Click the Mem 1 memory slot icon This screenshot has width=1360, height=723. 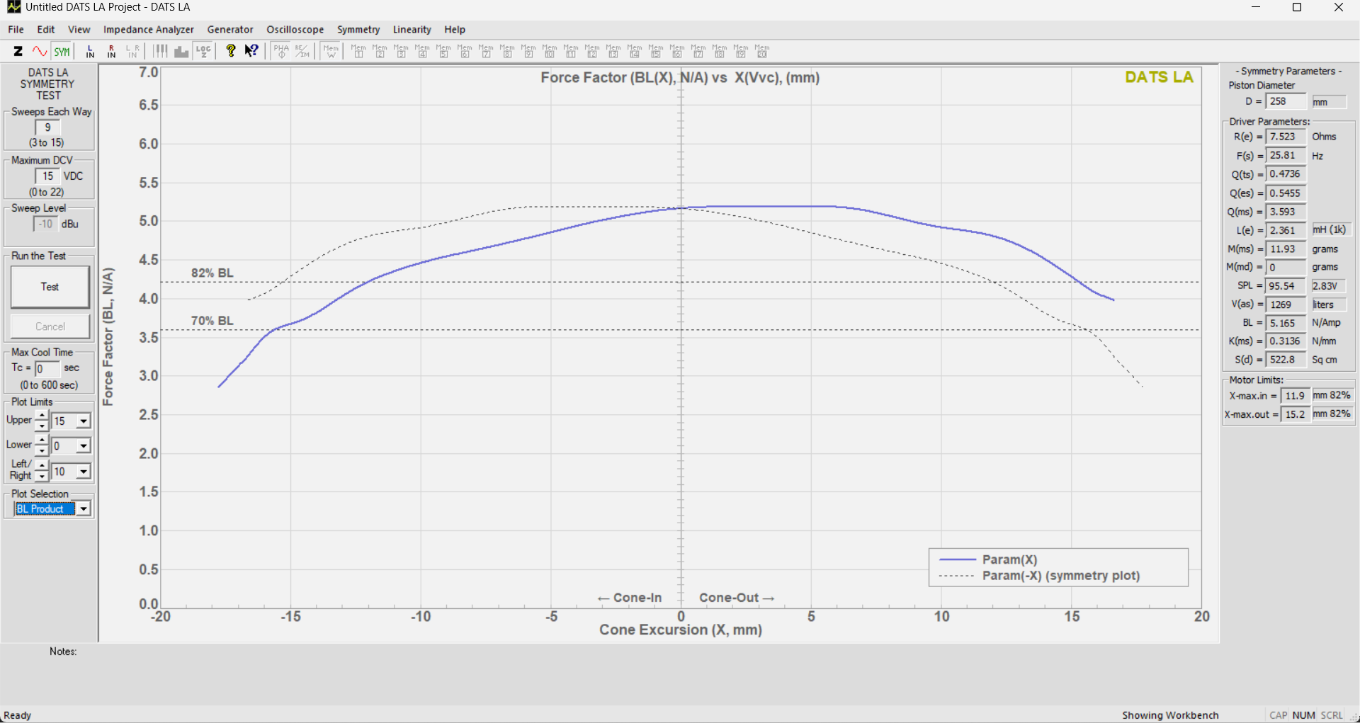[358, 51]
